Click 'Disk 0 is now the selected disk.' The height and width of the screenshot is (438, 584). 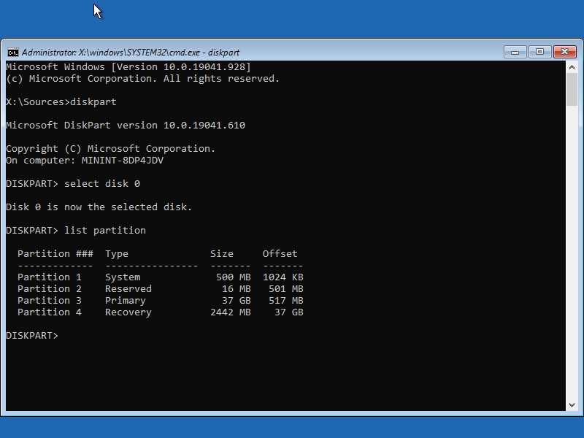pos(99,207)
